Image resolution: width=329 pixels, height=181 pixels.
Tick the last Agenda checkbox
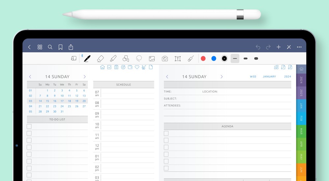tap(166, 168)
